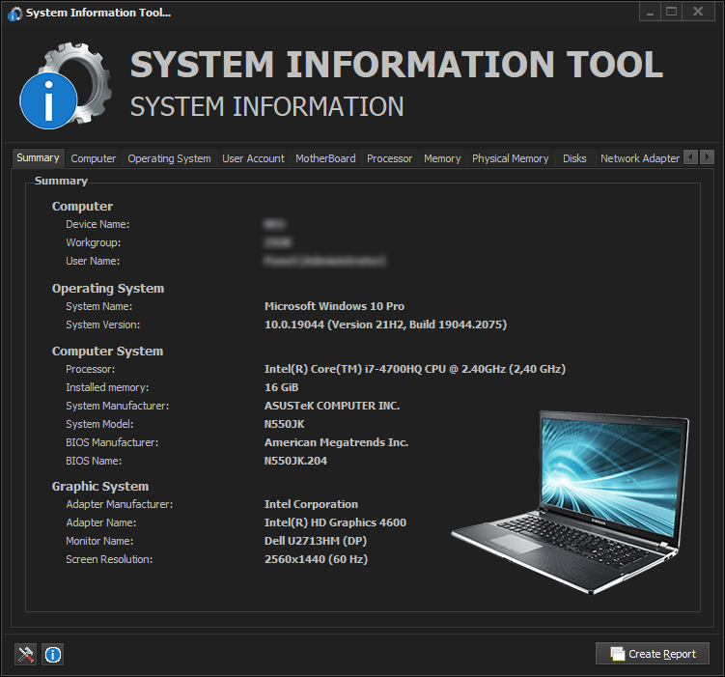Minimize the System Information Tool window
Image resolution: width=725 pixels, height=677 pixels.
coord(650,12)
